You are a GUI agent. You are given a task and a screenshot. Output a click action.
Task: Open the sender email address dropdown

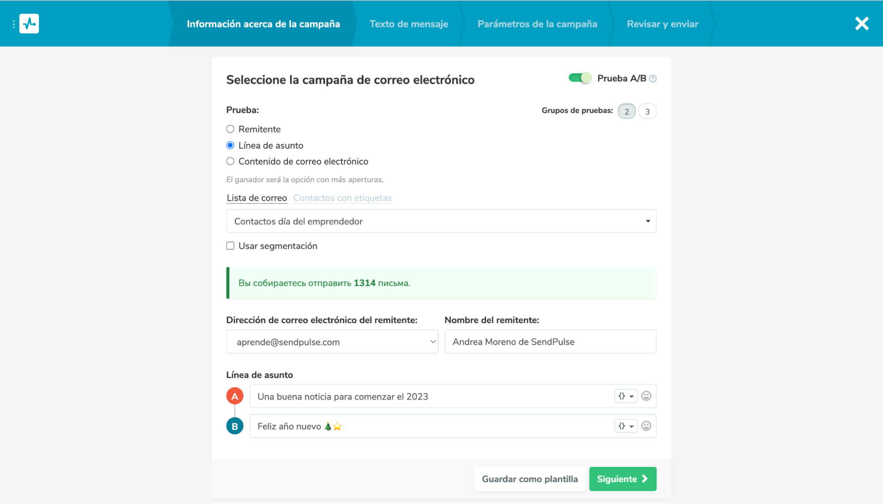pyautogui.click(x=332, y=342)
